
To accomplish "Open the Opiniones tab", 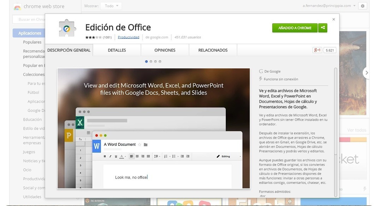I will (x=165, y=50).
